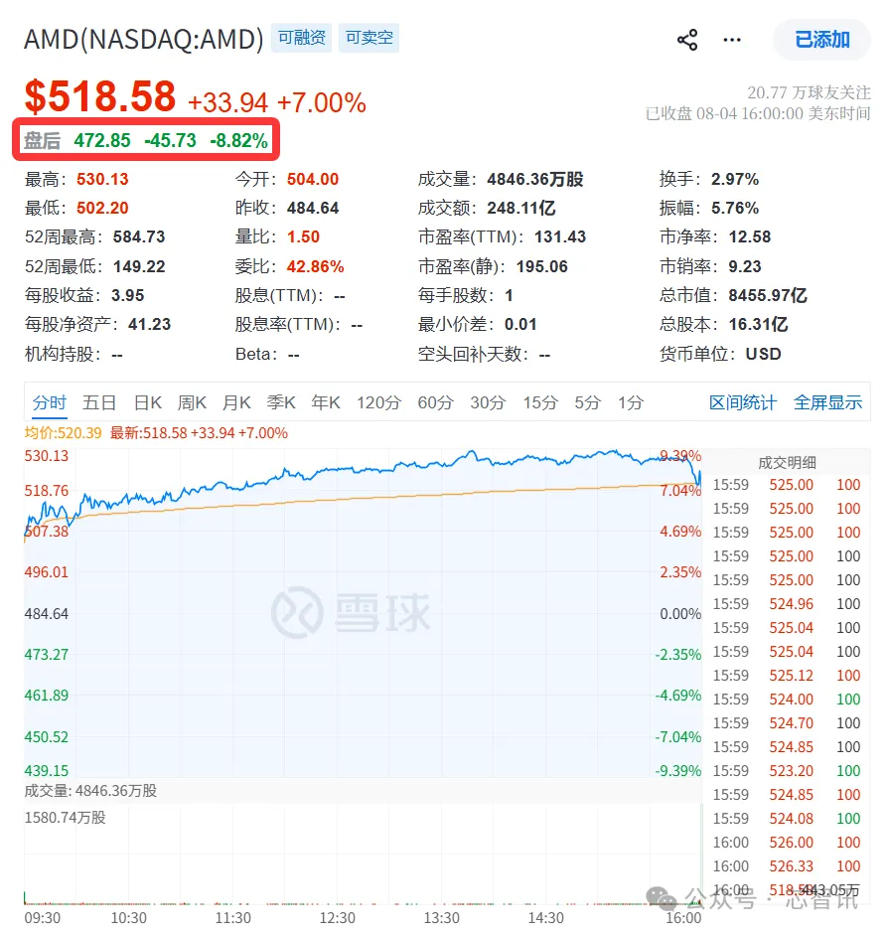Click the 20.77 万球友关注 text
The height and width of the screenshot is (934, 886).
[809, 92]
